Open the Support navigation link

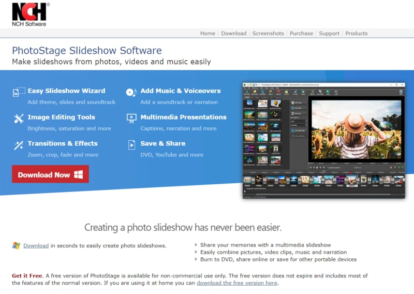329,33
